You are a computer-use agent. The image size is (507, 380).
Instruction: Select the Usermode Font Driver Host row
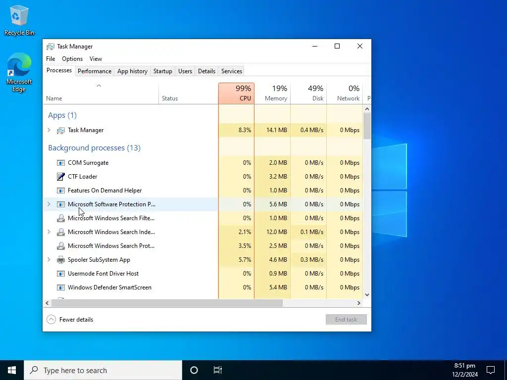point(203,274)
